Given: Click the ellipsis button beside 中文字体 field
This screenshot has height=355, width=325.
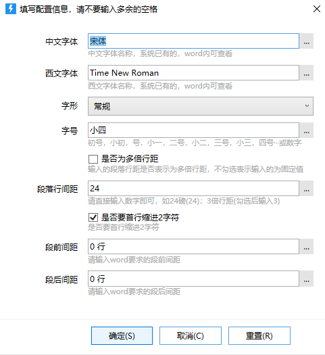Looking at the screenshot, I should tap(307, 41).
